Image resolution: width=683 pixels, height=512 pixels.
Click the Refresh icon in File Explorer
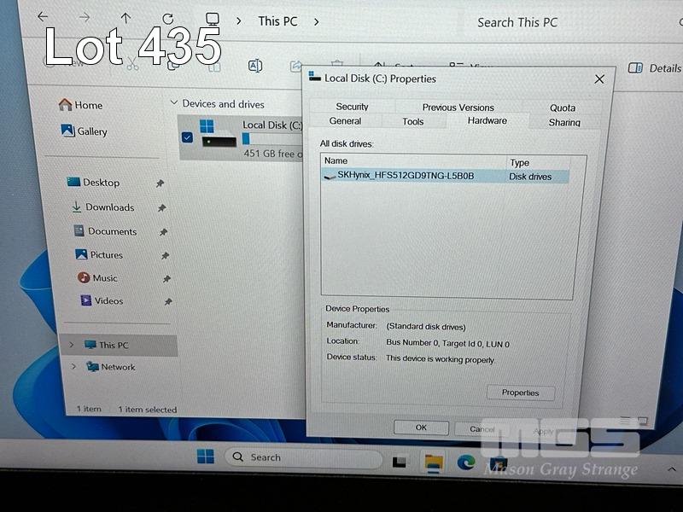tap(168, 18)
